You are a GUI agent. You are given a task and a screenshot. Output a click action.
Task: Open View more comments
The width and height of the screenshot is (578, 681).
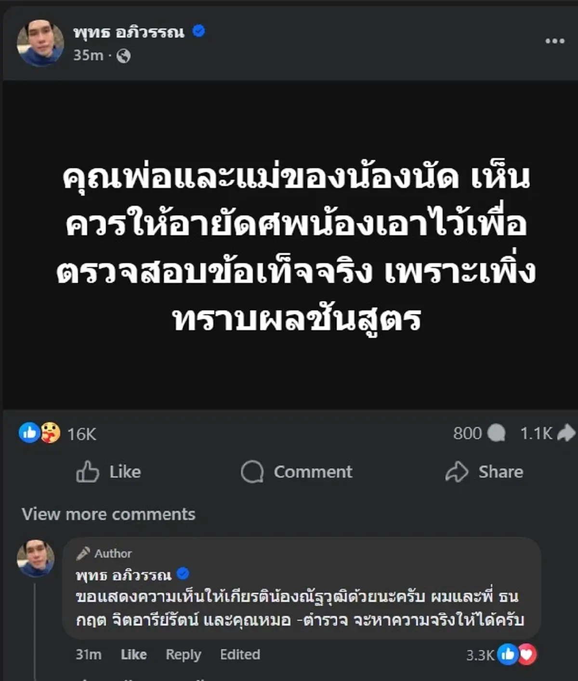pyautogui.click(x=108, y=514)
